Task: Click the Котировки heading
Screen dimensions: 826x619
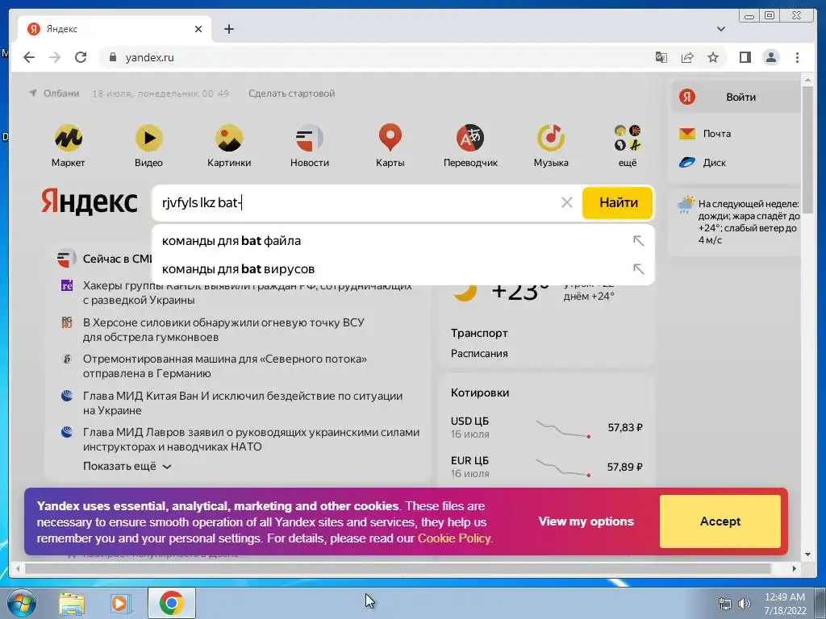Action: (x=479, y=393)
